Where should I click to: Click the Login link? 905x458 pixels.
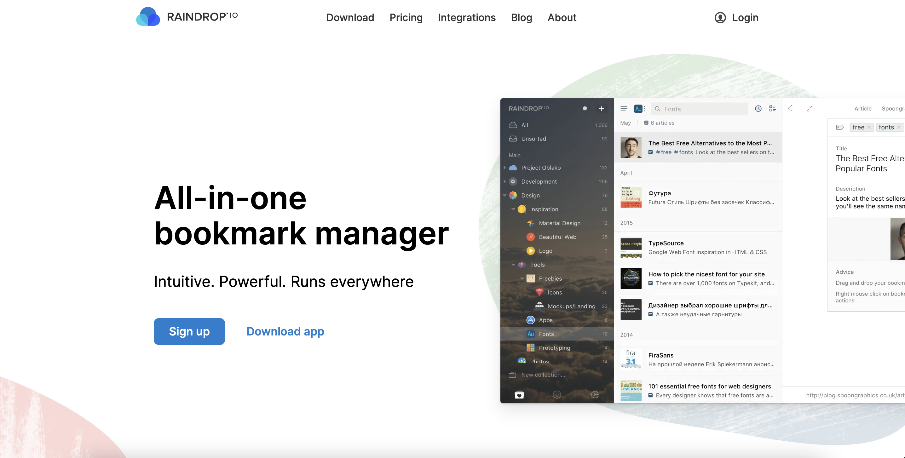coord(745,18)
